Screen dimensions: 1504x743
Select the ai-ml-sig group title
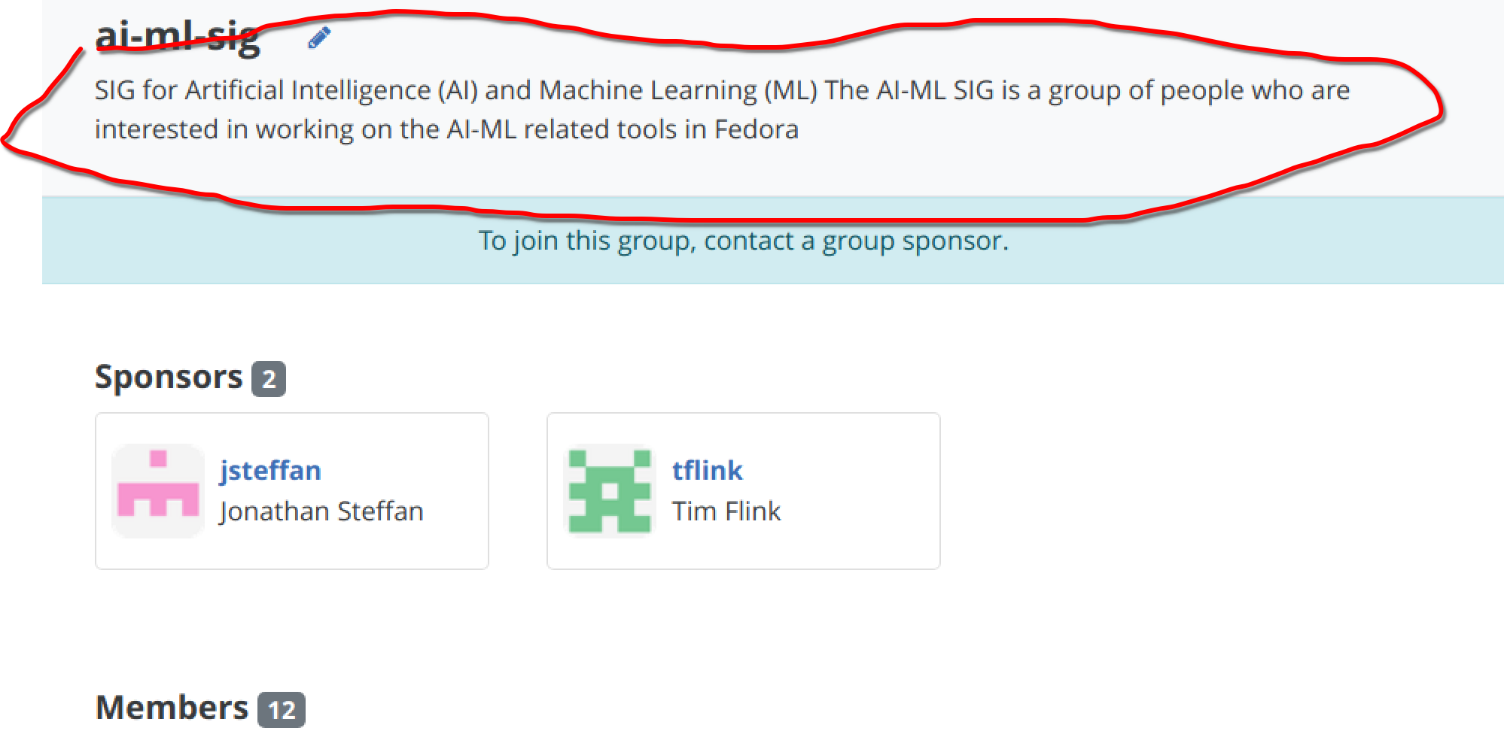(x=178, y=35)
